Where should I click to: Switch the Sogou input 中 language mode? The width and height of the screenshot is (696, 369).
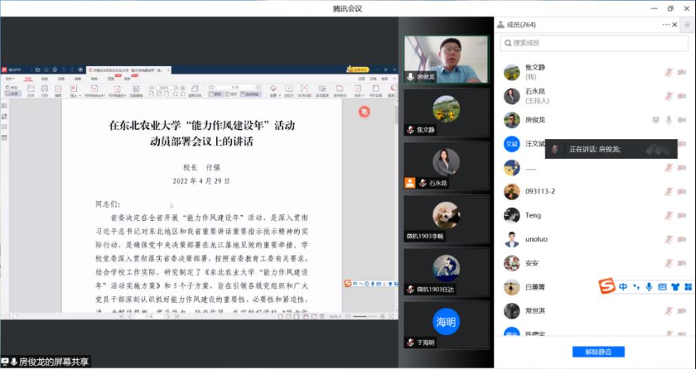[624, 287]
